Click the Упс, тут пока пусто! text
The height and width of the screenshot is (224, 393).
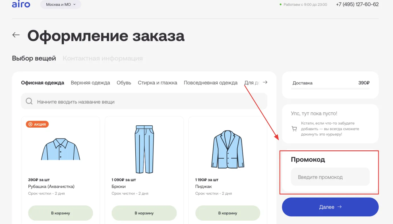[x=314, y=113]
